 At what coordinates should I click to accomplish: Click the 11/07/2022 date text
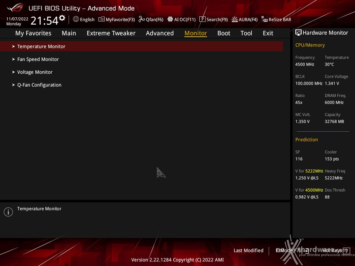tap(17, 19)
